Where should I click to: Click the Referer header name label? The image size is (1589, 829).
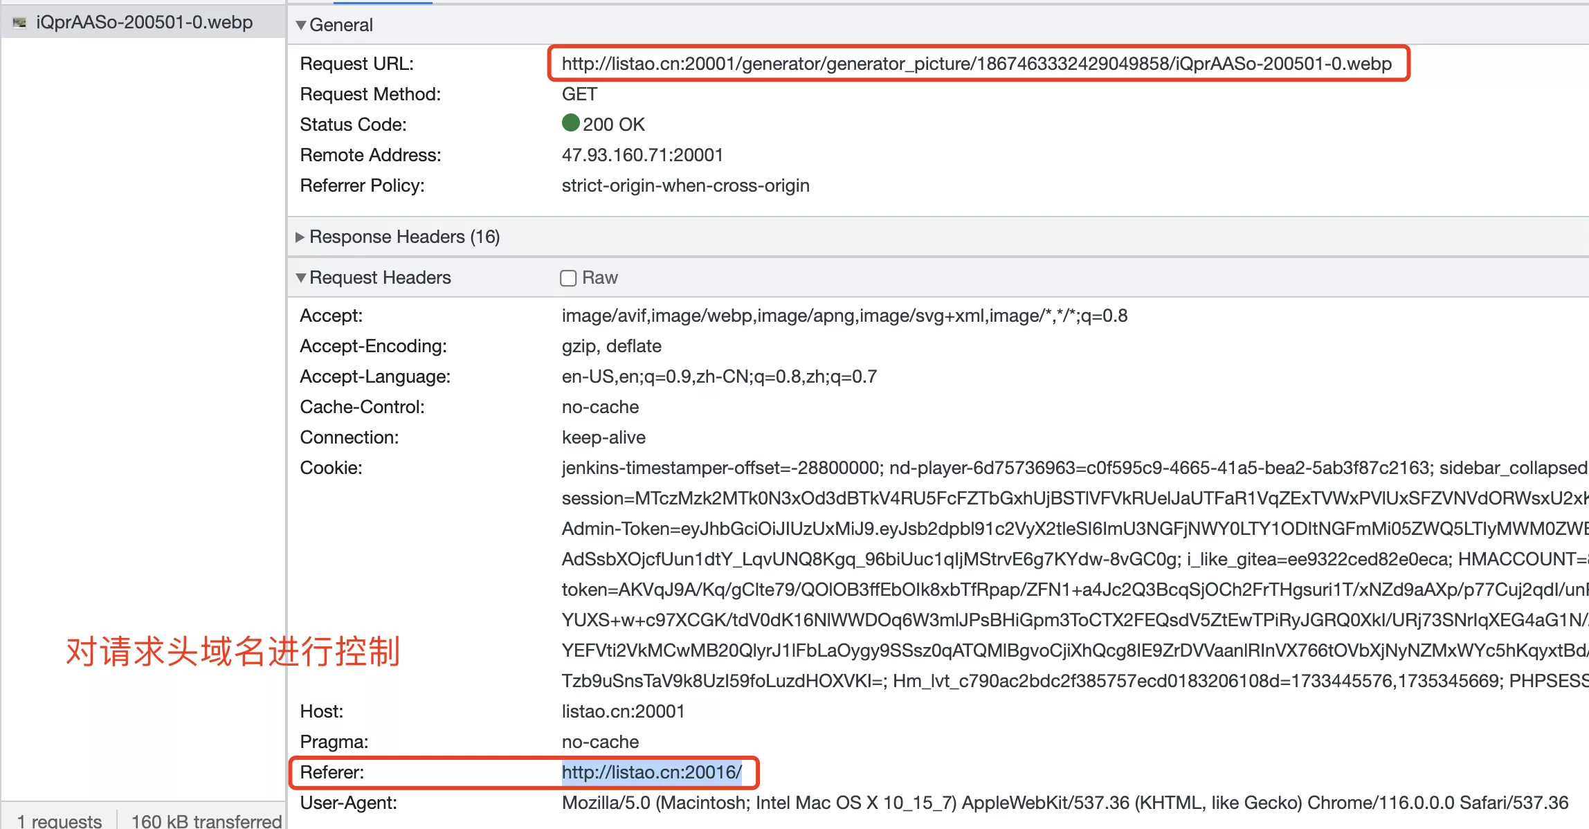(332, 772)
